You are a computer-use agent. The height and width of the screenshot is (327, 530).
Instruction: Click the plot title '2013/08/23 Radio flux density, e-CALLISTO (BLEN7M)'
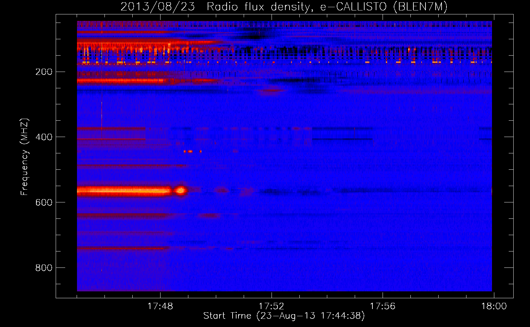pos(284,7)
